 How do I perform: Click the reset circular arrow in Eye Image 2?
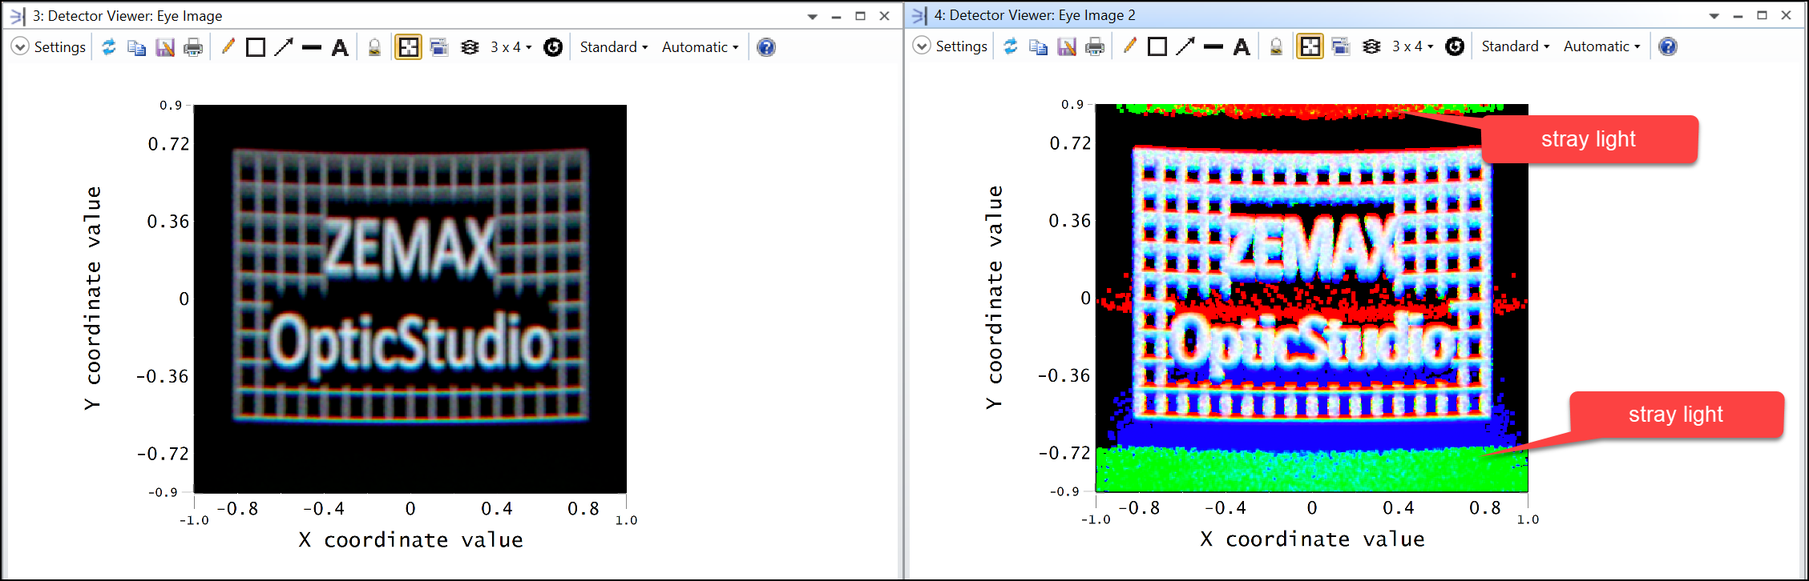pos(1455,46)
